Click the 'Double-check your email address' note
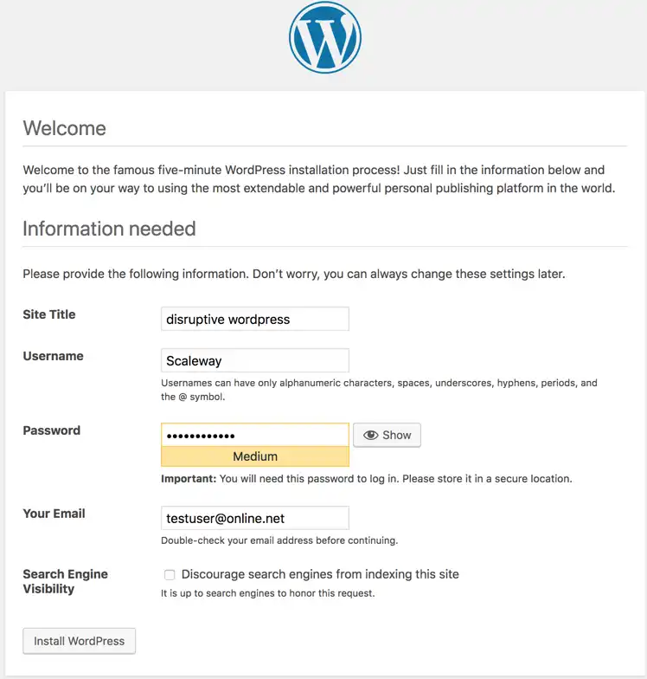The width and height of the screenshot is (647, 679). tap(279, 540)
